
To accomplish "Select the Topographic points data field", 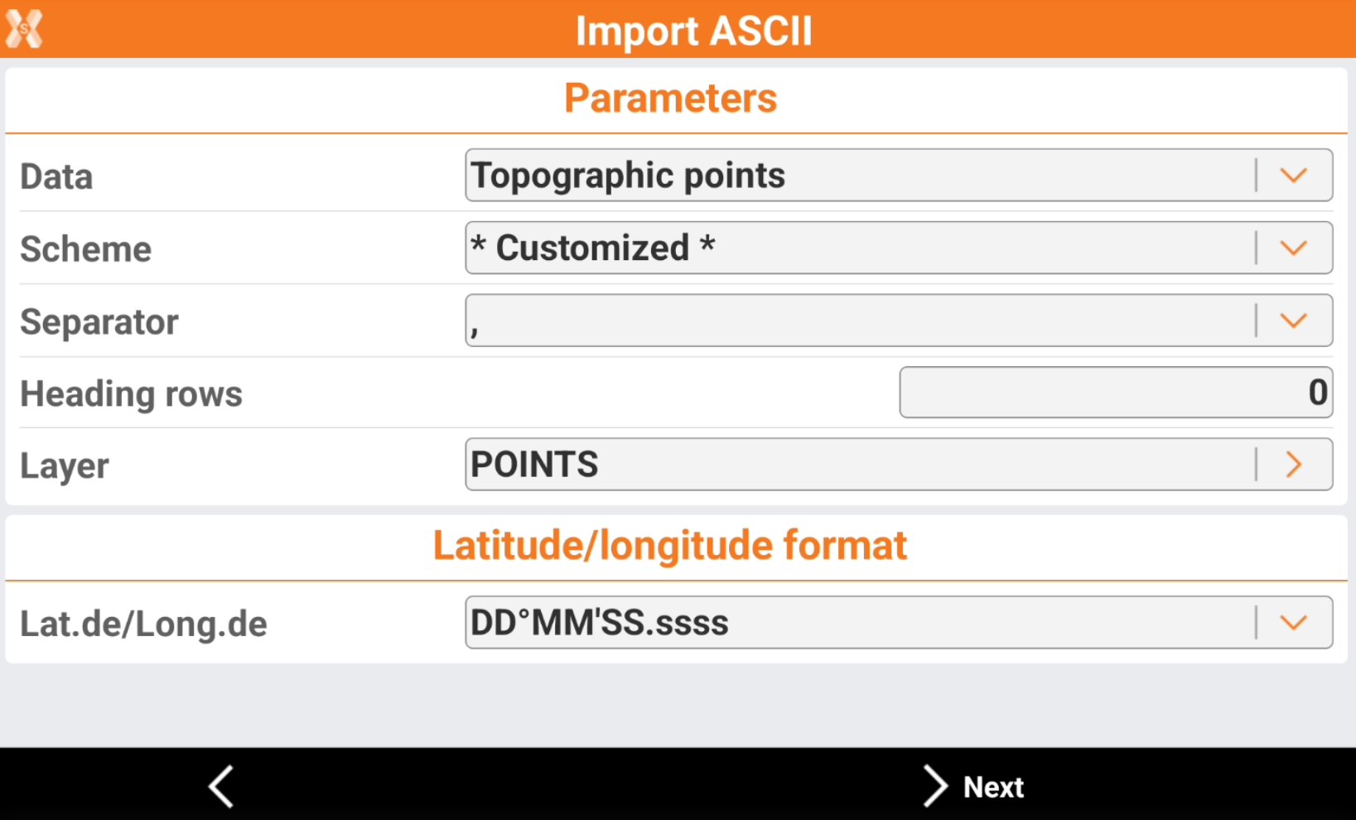I will coord(857,176).
